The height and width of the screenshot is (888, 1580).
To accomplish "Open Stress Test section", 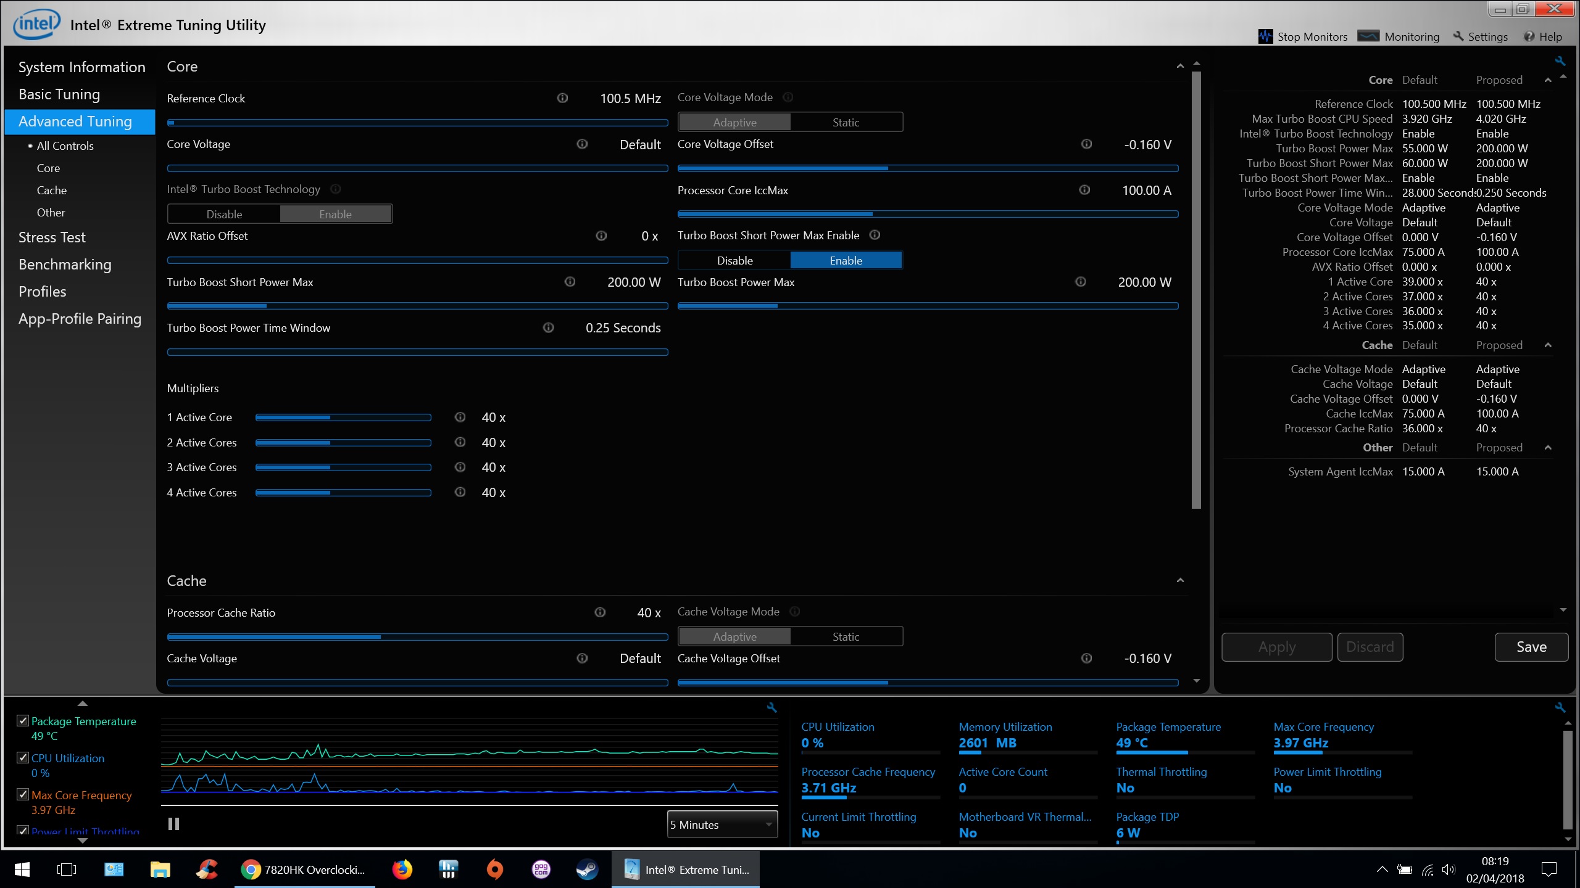I will 52,237.
